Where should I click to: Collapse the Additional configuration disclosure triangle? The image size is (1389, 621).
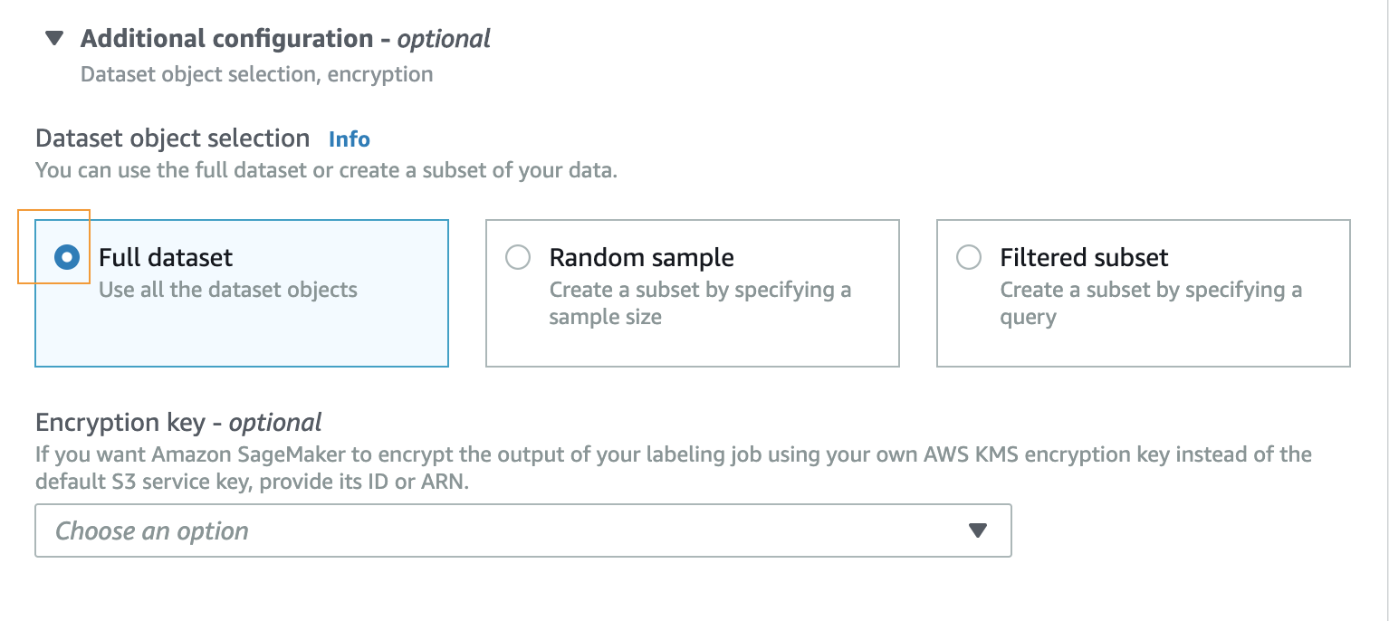pos(55,39)
